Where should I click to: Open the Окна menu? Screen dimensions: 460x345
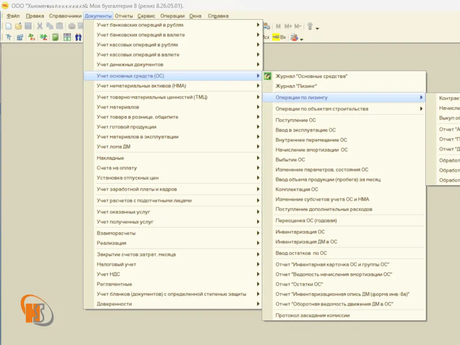click(195, 16)
